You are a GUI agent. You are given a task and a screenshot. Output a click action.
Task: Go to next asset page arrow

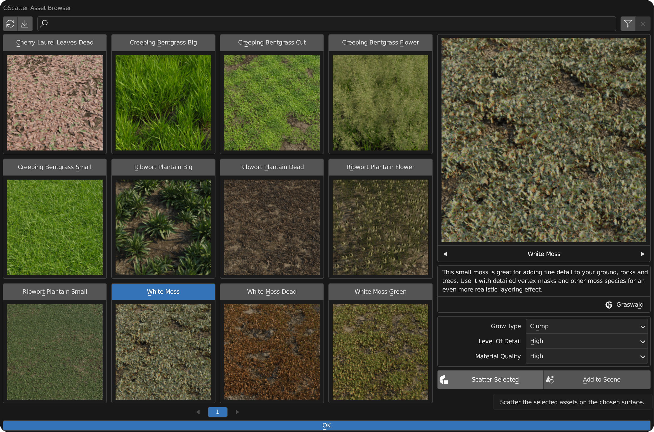coord(237,412)
